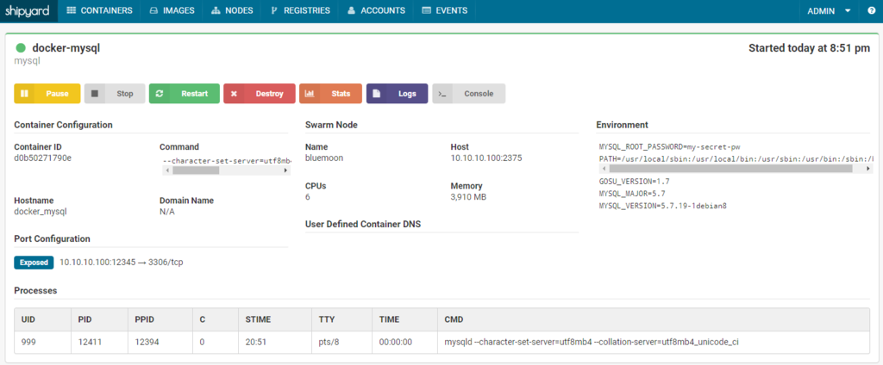Viewport: 883px width, 365px height.
Task: Click Environment PATH scrollbar left arrow
Action: pos(604,169)
